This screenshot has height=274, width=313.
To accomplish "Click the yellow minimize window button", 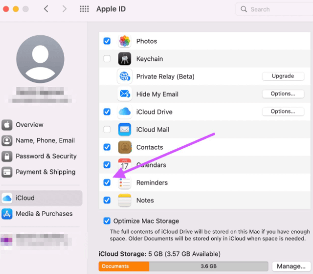I will [16, 9].
